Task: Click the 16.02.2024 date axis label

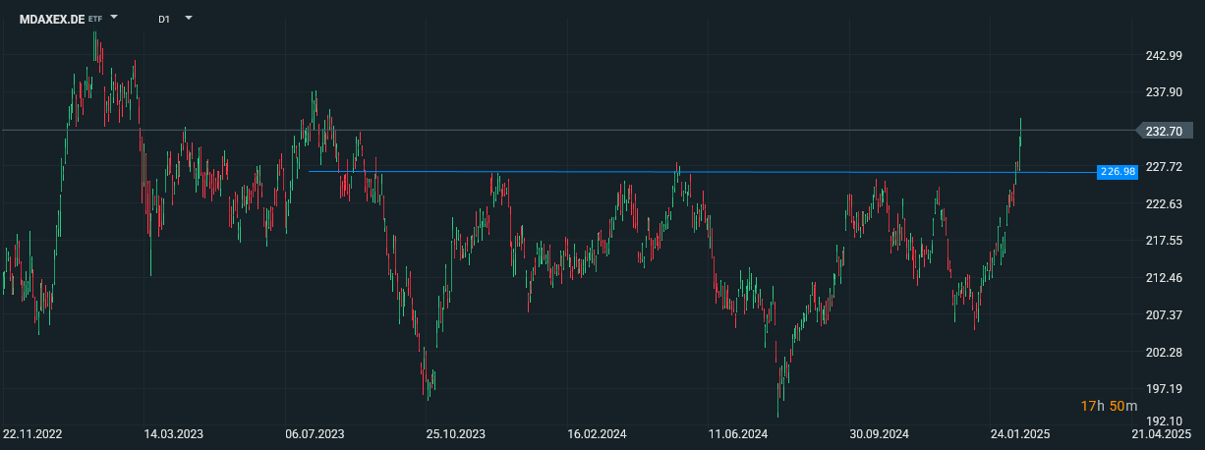Action: [597, 433]
